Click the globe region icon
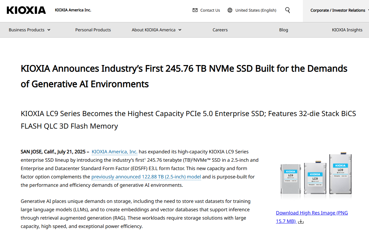 (230, 10)
